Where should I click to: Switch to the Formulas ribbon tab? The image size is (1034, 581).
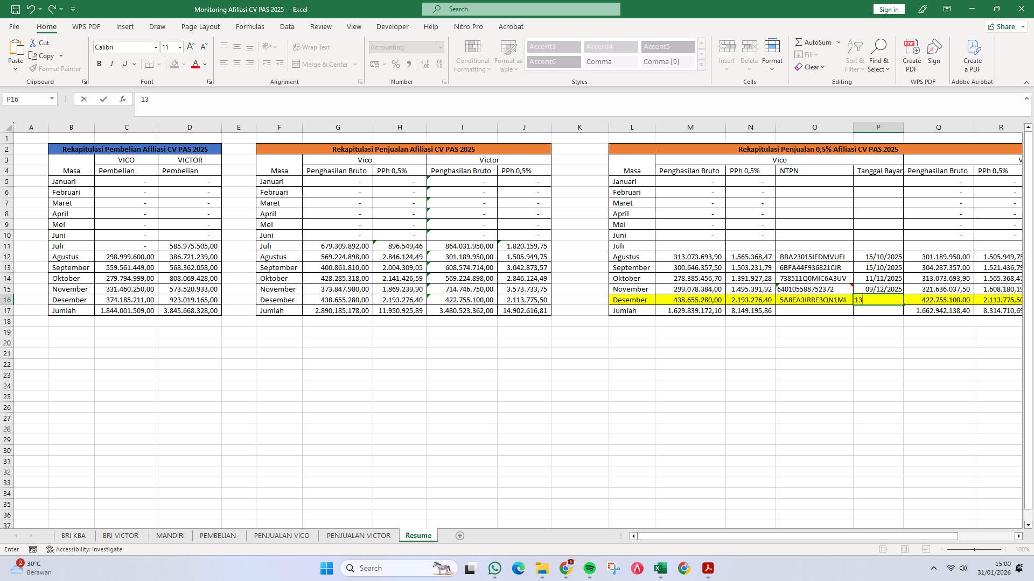(x=250, y=26)
